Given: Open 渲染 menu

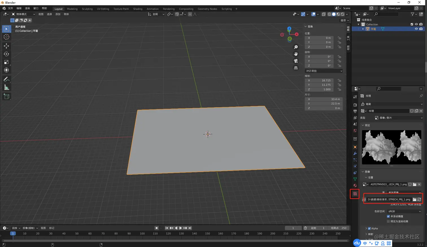Looking at the screenshot, I should [x=27, y=8].
